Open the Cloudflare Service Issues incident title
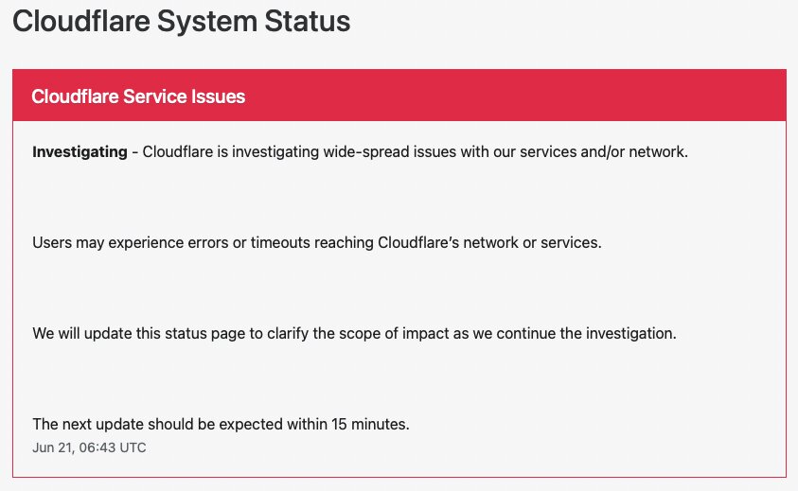This screenshot has height=491, width=798. pyautogui.click(x=138, y=96)
